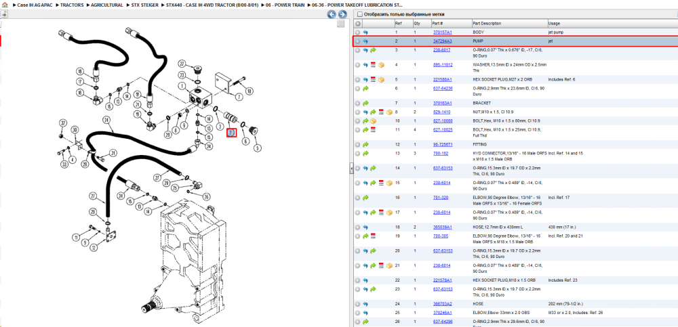This screenshot has height=327, width=678.
Task: Click red list icon in Ref 19 row
Action: pos(373,236)
